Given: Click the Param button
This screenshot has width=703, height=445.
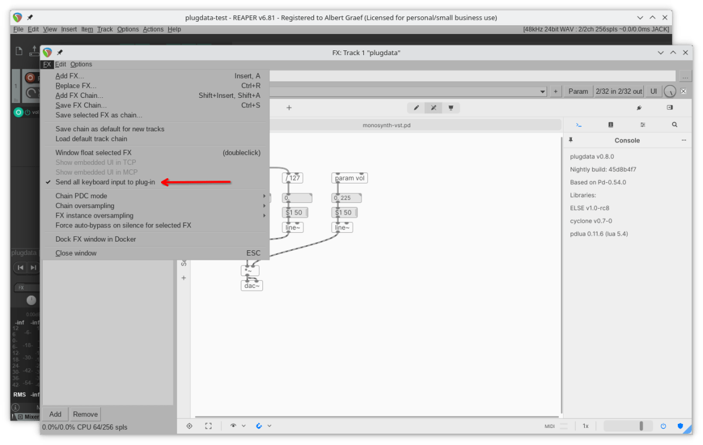Looking at the screenshot, I should [x=578, y=91].
